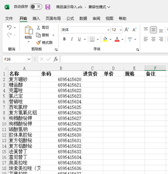Select column F header
168x174 pixels.
(x=155, y=68)
